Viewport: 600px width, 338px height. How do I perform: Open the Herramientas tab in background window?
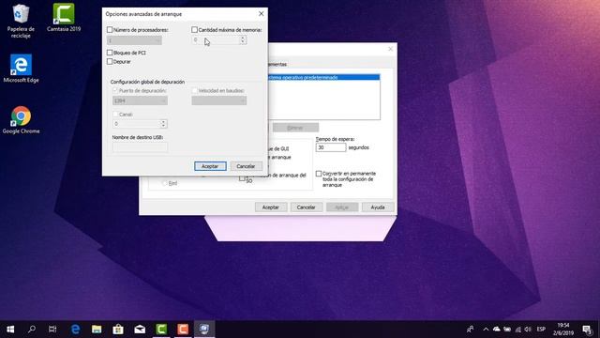tap(277, 65)
